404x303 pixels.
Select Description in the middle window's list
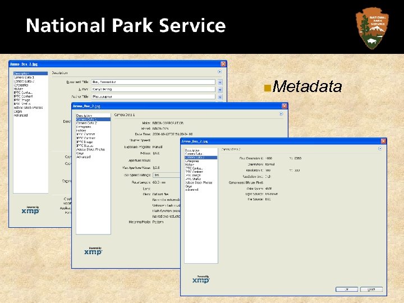84,116
